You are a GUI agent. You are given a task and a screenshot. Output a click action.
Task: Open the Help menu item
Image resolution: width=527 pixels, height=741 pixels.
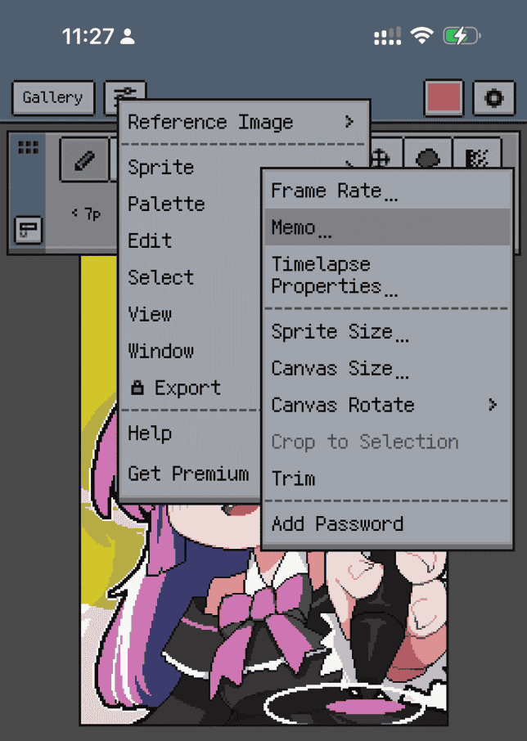point(150,433)
